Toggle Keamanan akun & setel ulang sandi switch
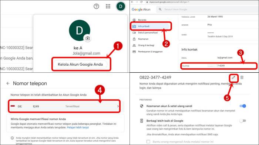This screenshot has height=145, width=259. (243, 106)
